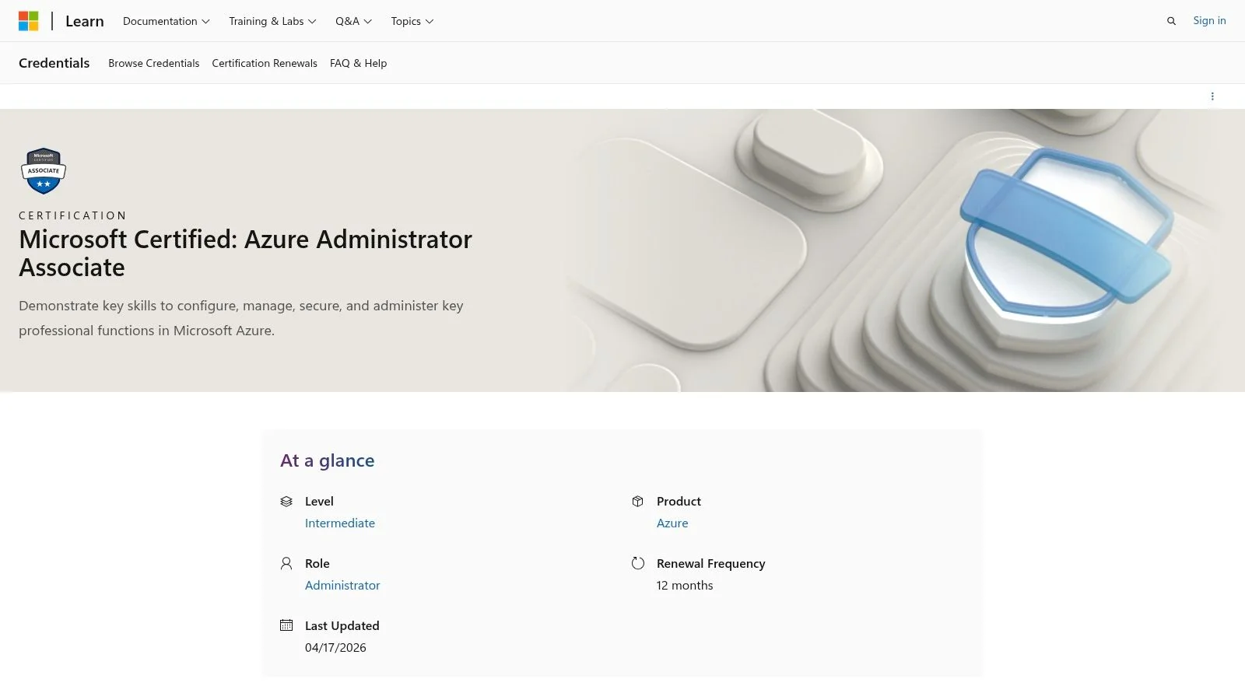Screen dimensions: 1245x700
Task: Go to Learn home link
Action: tap(85, 21)
